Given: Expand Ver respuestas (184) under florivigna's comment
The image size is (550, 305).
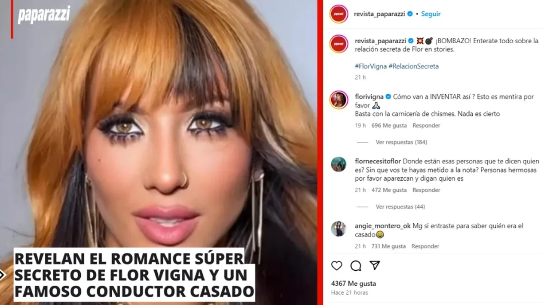Looking at the screenshot, I should click(401, 142).
